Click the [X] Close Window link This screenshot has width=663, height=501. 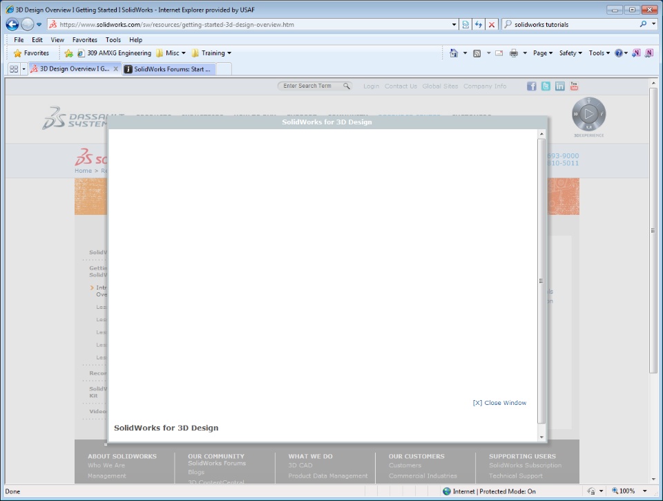[x=499, y=403]
